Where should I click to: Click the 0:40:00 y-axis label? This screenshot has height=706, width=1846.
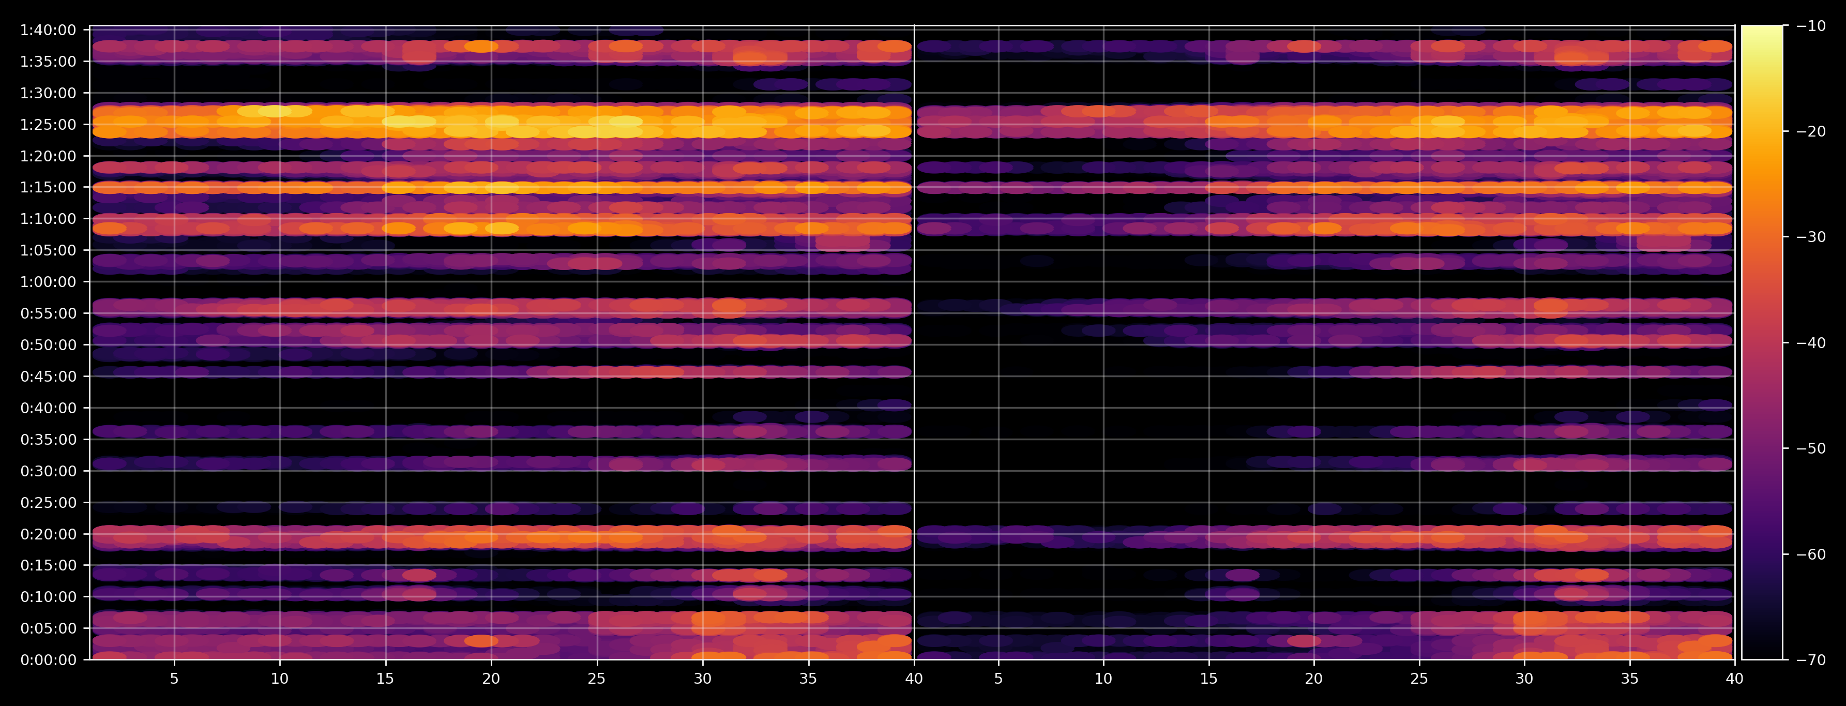[x=48, y=408]
